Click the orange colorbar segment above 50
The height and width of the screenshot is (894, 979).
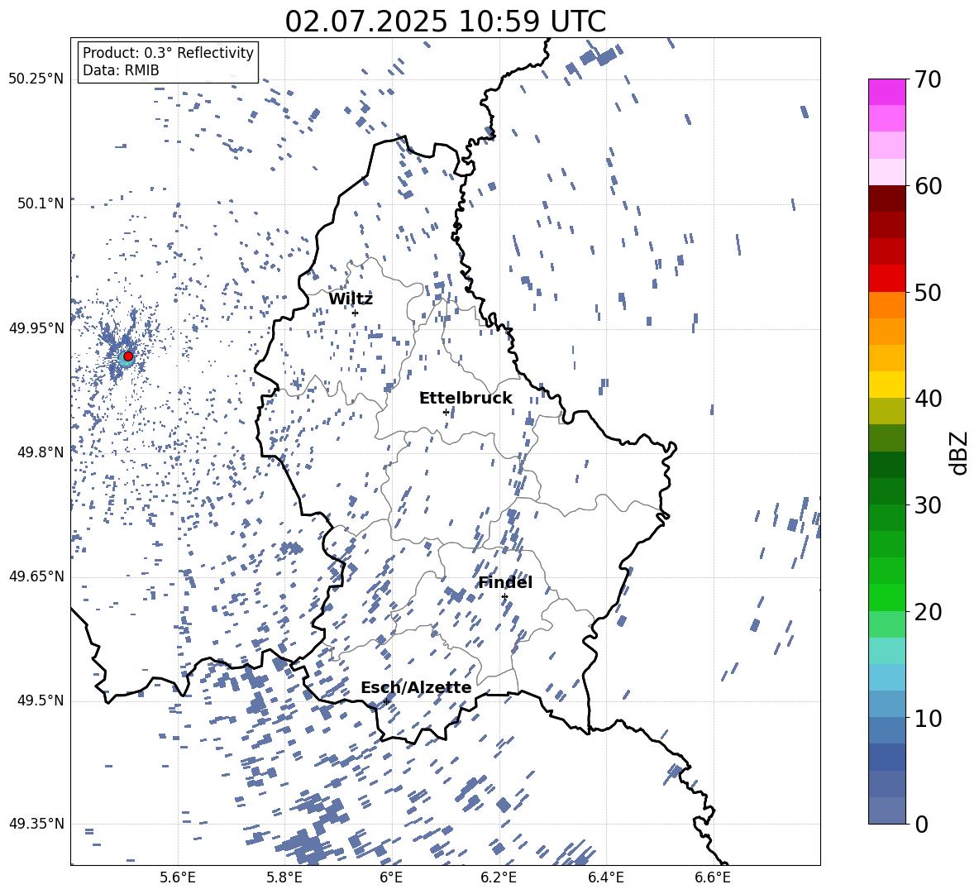point(887,305)
